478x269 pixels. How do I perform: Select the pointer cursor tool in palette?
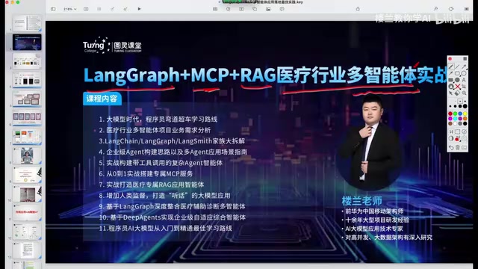pos(450,93)
